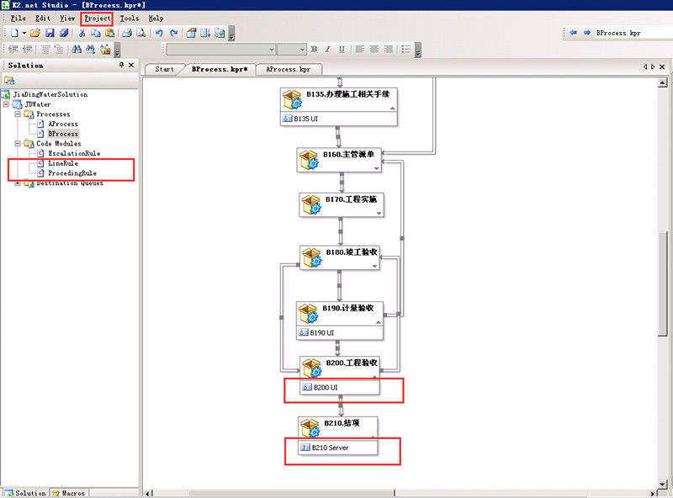Click the Navigate Forward blue arrow
Viewport: 673px width, 498px height.
586,33
